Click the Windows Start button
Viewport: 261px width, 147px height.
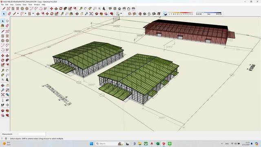(x=91, y=144)
